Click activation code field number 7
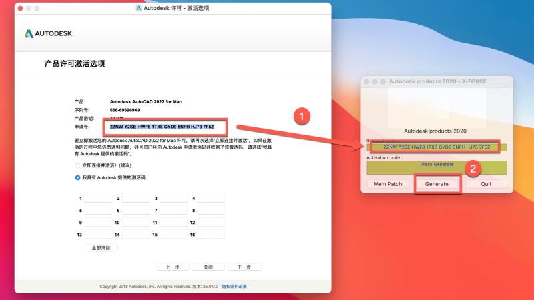This screenshot has width=534, height=300. tap(174, 210)
